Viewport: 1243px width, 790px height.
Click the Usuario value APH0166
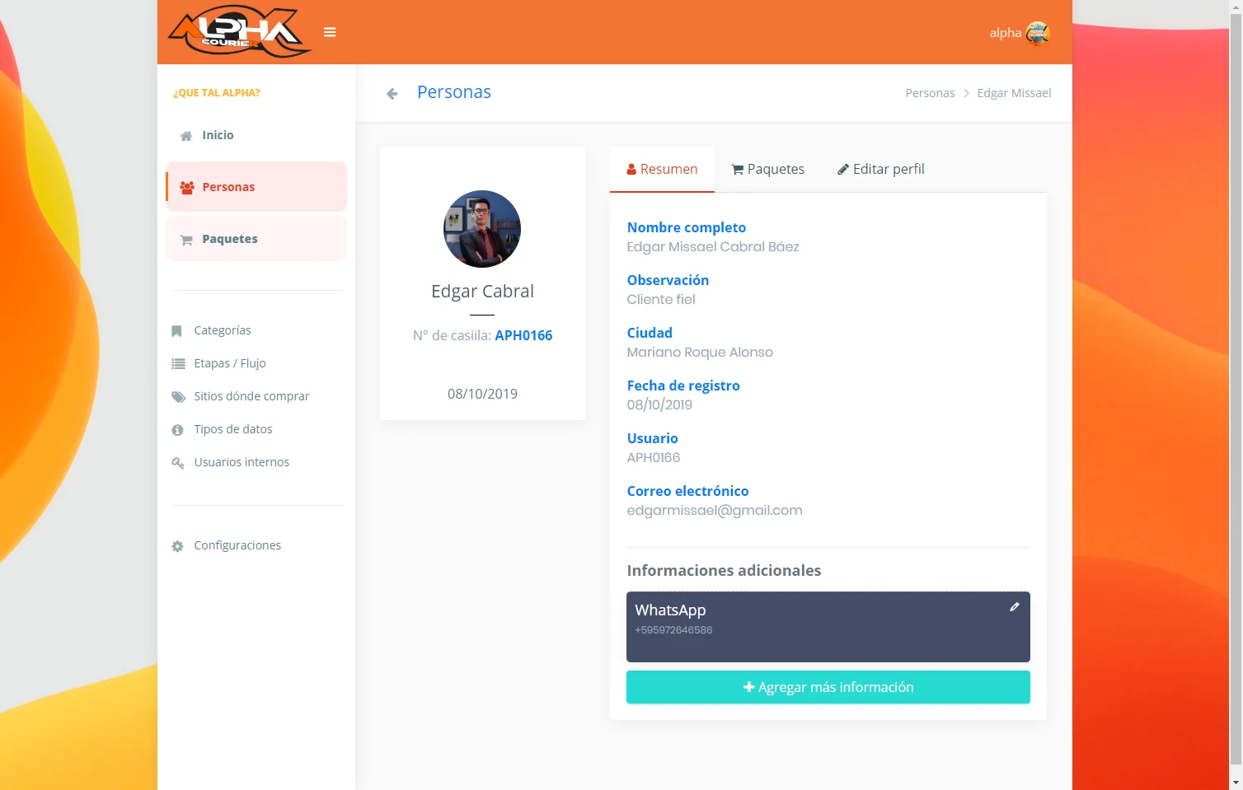pyautogui.click(x=654, y=458)
